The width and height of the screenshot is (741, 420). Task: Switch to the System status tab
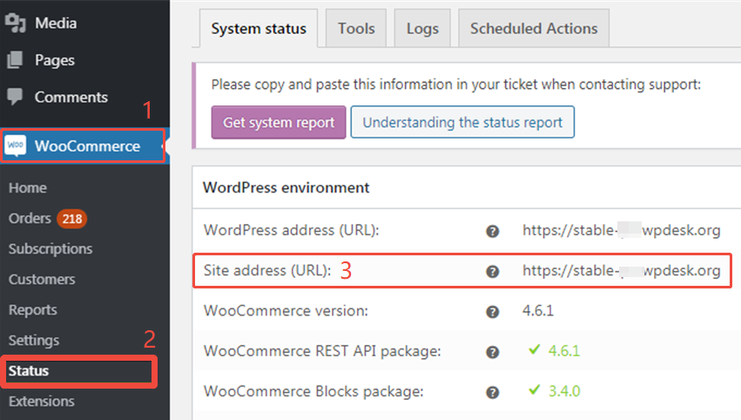click(x=259, y=29)
